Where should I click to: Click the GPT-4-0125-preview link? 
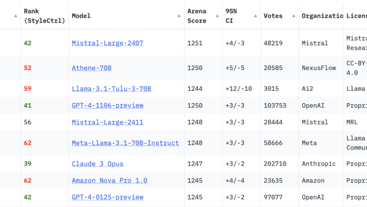pyautogui.click(x=108, y=197)
